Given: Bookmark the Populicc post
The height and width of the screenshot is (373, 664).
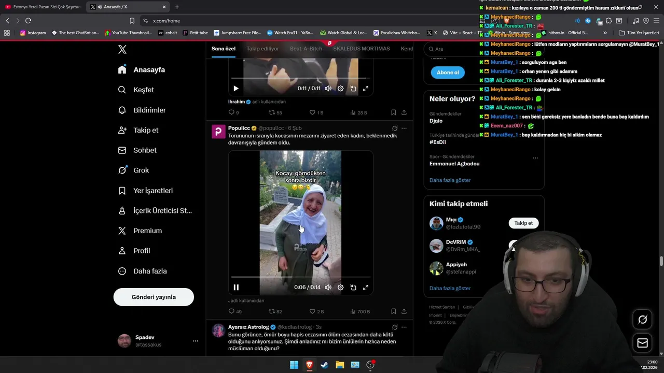Looking at the screenshot, I should [x=394, y=311].
